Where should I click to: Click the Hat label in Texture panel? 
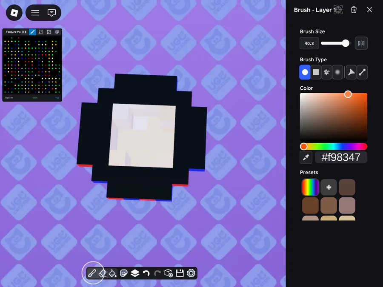pyautogui.click(x=57, y=98)
